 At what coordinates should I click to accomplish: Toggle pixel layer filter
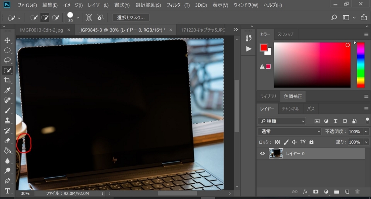(x=317, y=121)
